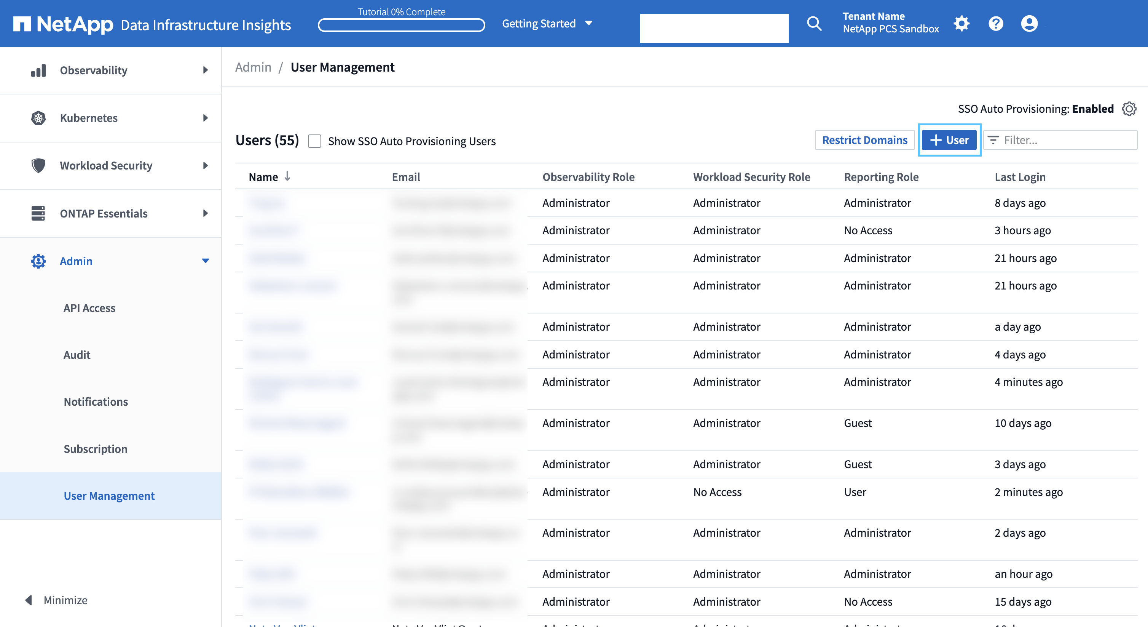Open the Workload Security section
Viewport: 1148px width, 627px height.
point(120,165)
